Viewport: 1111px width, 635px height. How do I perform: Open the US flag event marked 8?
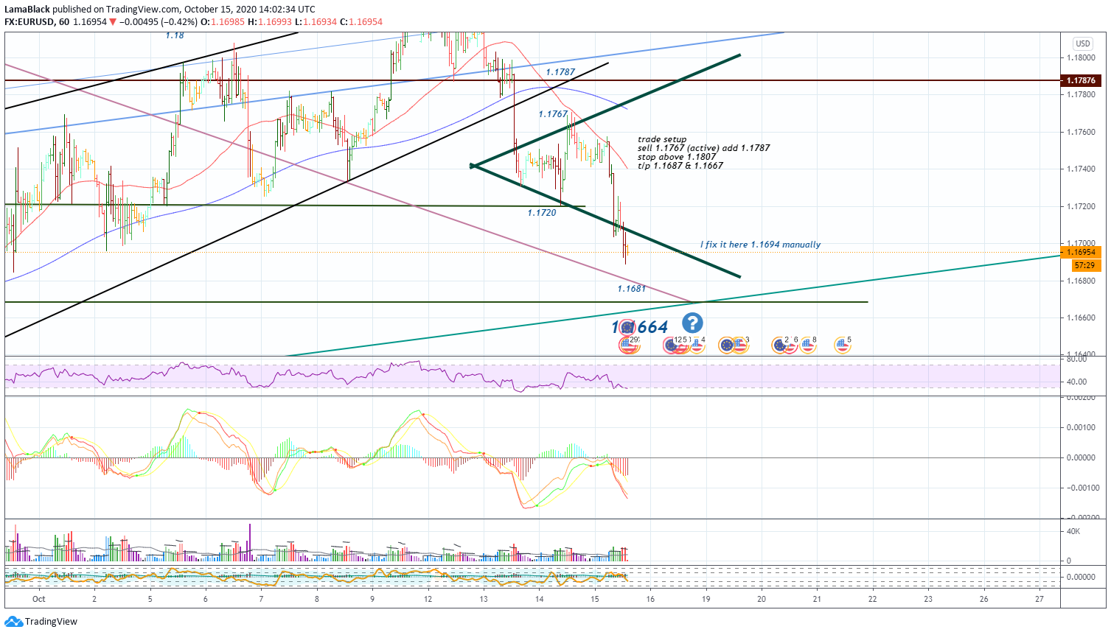(807, 344)
